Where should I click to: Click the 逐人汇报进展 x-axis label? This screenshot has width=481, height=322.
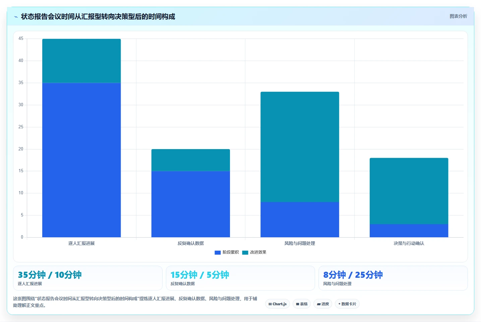(x=81, y=243)
